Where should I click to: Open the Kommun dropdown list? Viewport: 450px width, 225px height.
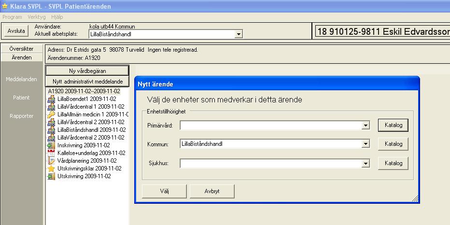click(366, 144)
